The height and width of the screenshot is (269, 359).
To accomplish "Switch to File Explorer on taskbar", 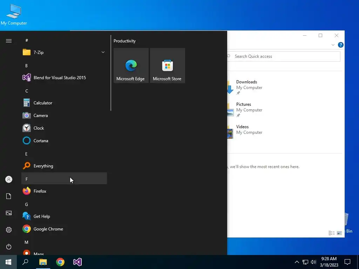I will click(x=43, y=262).
